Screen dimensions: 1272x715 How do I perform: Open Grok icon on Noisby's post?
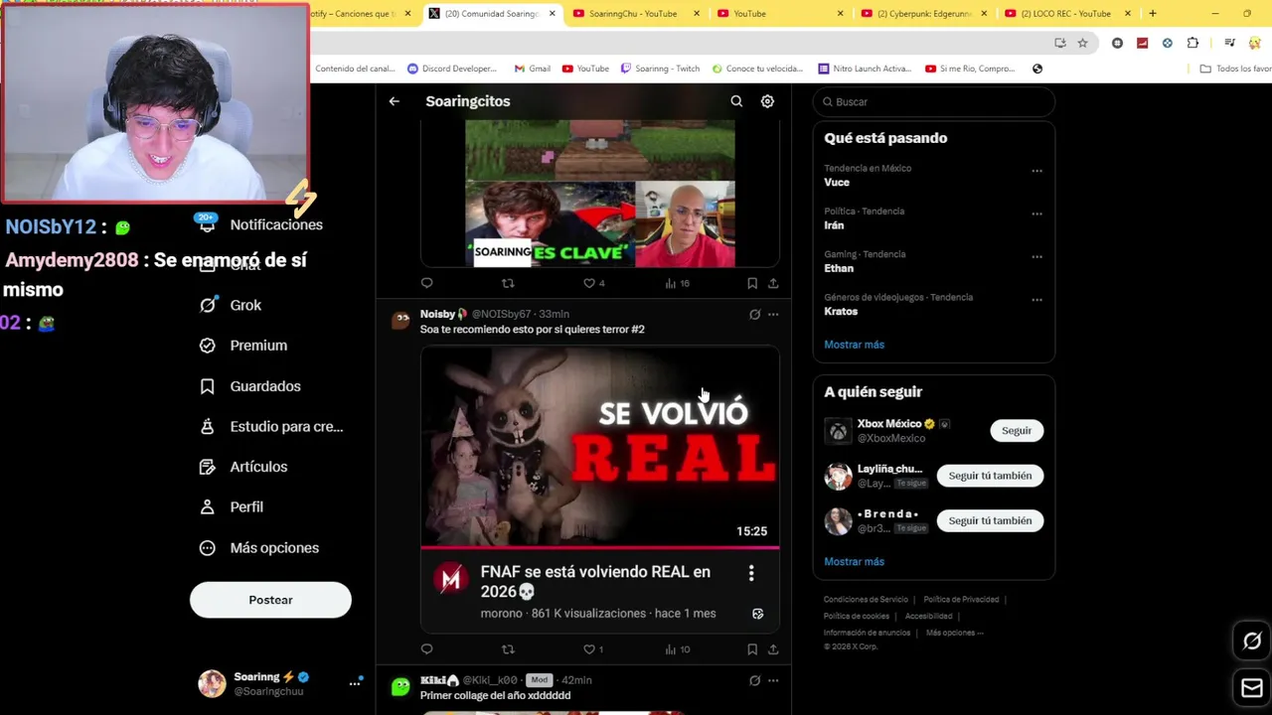click(x=754, y=315)
